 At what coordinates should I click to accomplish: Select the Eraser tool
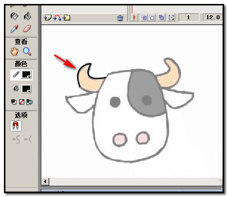click(27, 29)
